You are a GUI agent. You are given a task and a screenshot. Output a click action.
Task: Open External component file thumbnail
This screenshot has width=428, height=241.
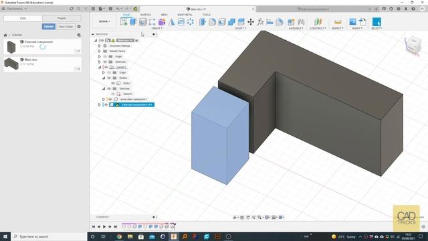tap(11, 47)
